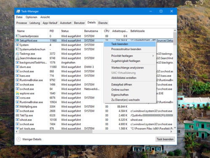Click the horizontal scrollbar thumb
This screenshot has width=210, height=158.
55,131
